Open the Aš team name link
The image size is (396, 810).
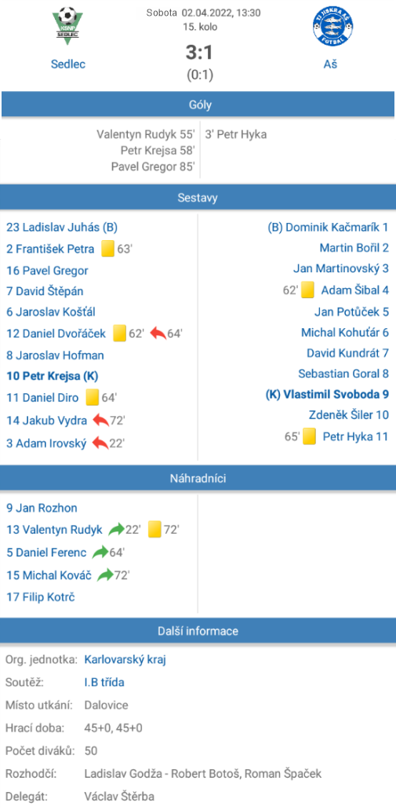pyautogui.click(x=330, y=64)
